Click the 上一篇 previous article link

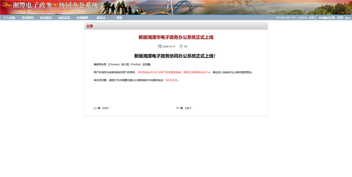[x=101, y=108]
